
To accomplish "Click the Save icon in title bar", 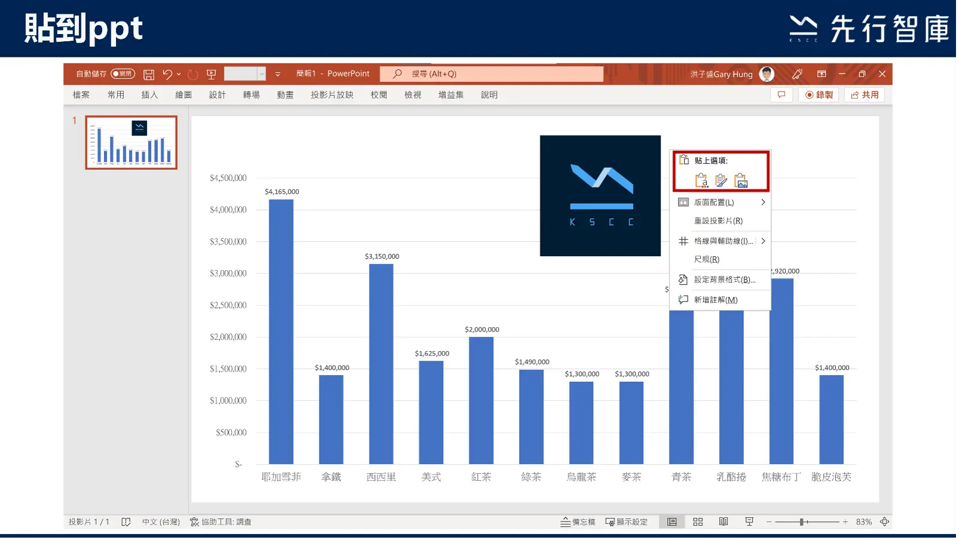I will tap(149, 74).
